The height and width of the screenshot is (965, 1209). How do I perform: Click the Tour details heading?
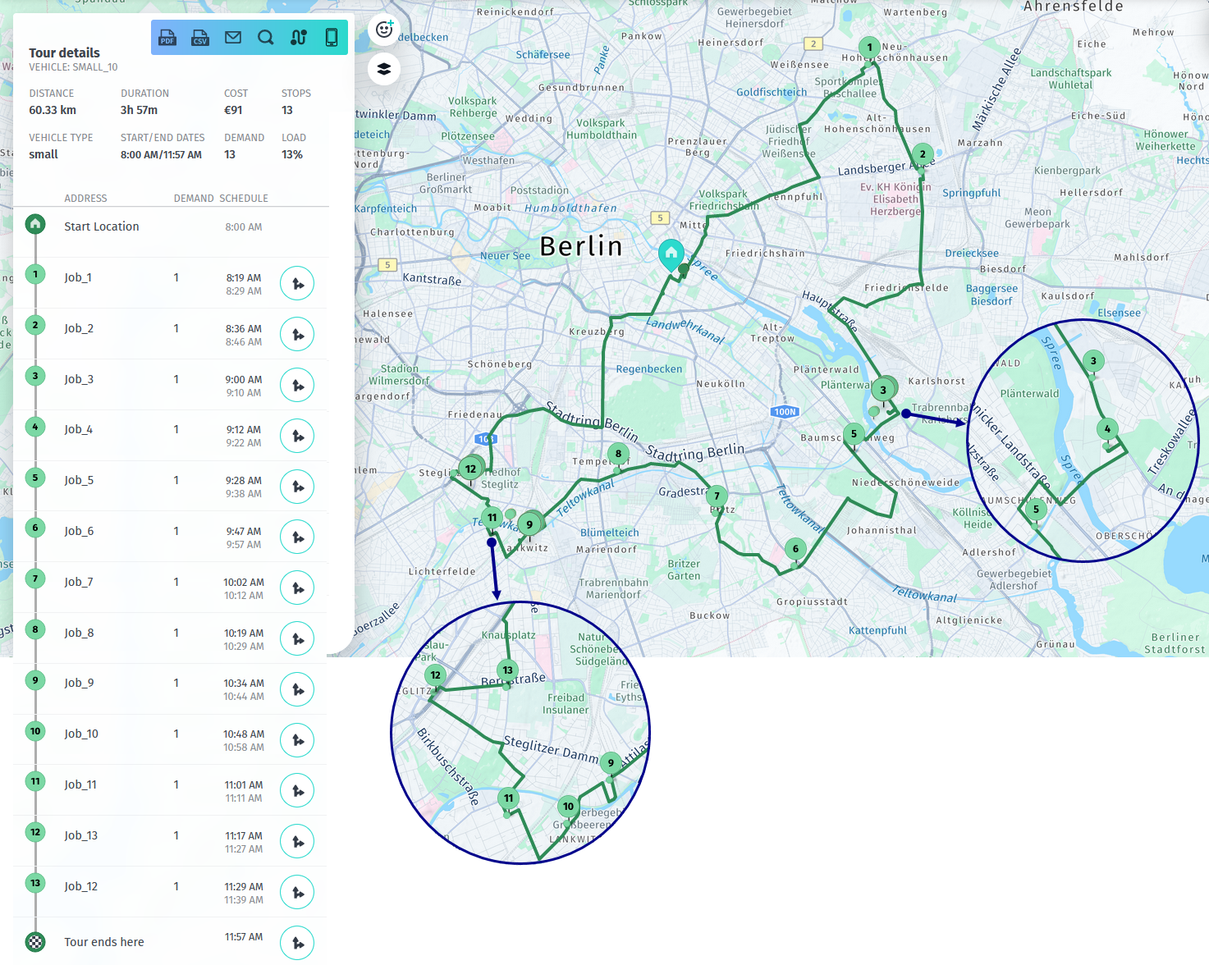pyautogui.click(x=64, y=53)
